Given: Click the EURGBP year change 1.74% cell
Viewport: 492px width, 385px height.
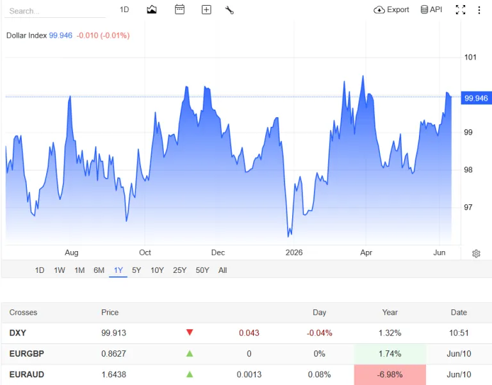Looking at the screenshot, I should pos(389,354).
